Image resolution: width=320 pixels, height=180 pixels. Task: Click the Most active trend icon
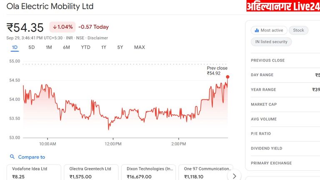click(256, 30)
